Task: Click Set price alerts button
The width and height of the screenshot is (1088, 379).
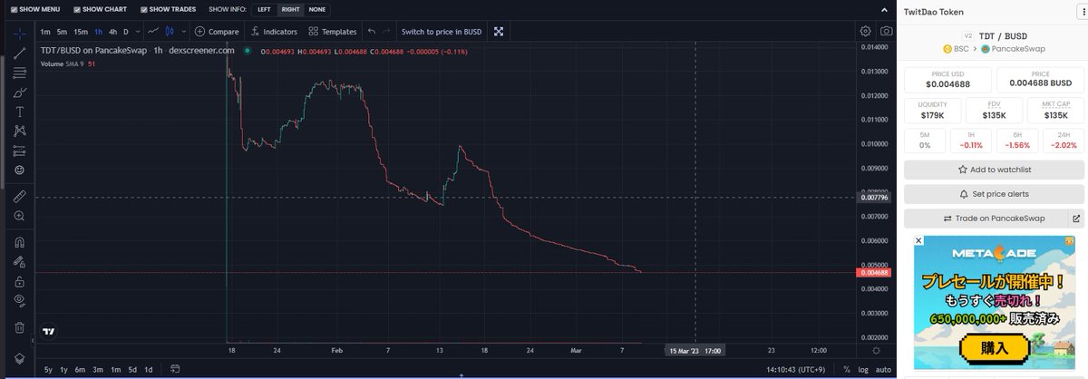Action: 995,194
